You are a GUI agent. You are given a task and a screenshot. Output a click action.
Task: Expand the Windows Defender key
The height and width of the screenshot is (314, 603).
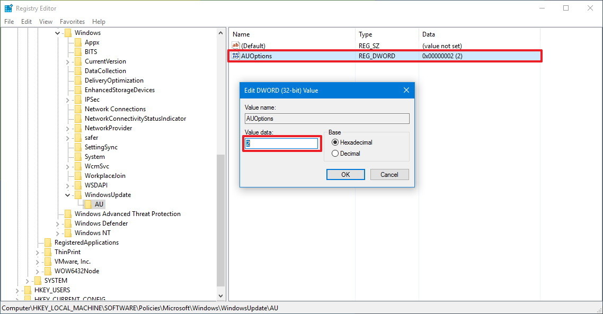point(58,223)
